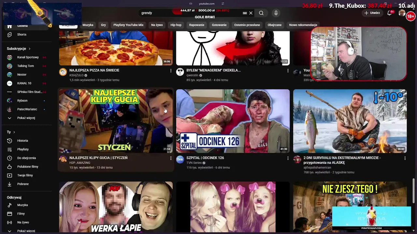Open the notifications bell
Viewport: 417px width, 234px height.
[389, 13]
